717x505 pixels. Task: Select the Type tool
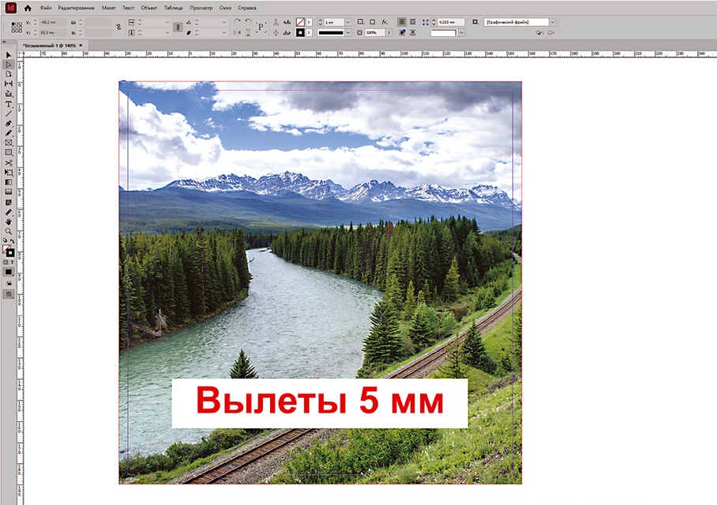(9, 104)
